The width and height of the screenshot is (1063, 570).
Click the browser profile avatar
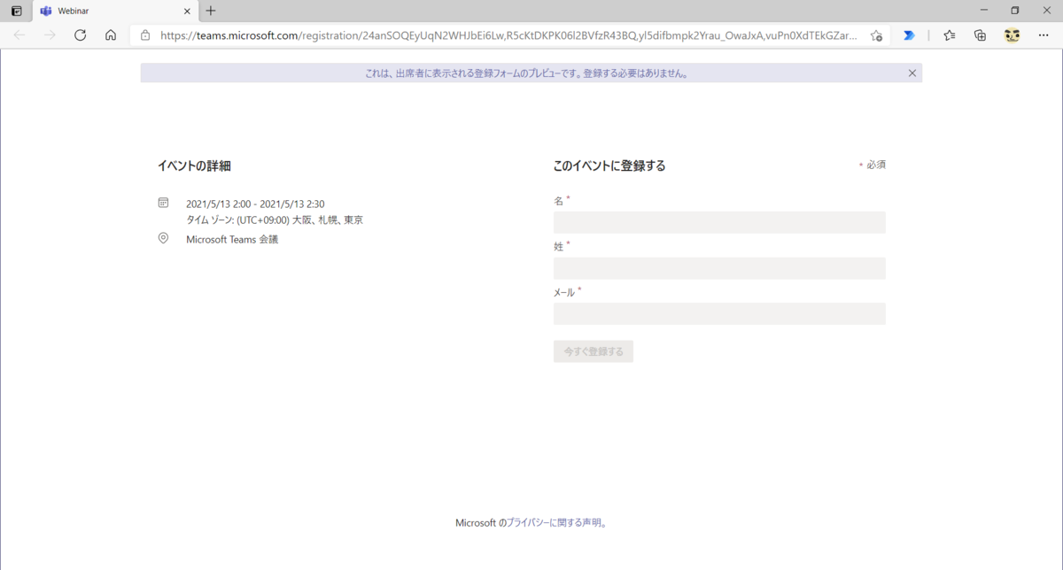tap(1012, 35)
